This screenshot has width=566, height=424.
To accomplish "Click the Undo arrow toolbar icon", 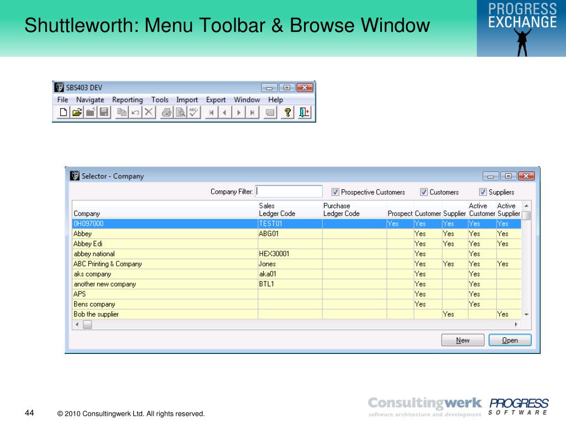I will [135, 113].
